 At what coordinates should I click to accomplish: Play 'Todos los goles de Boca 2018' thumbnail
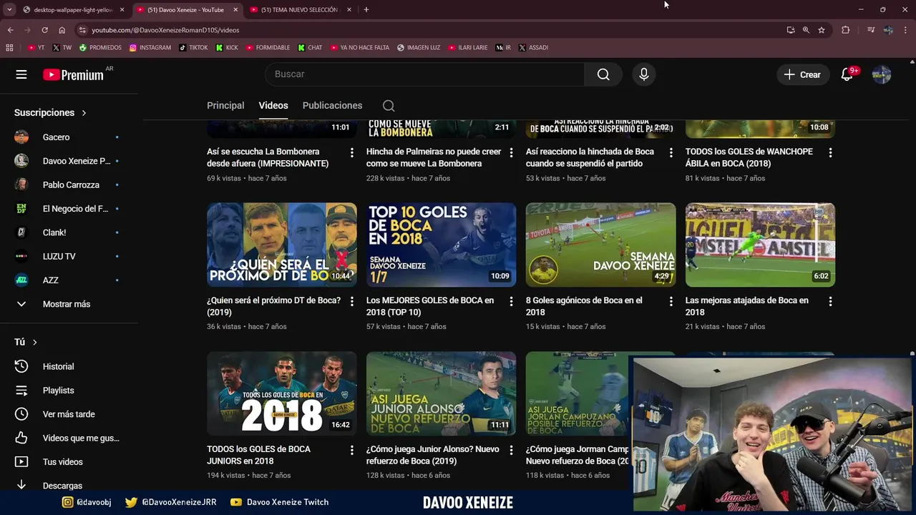point(282,393)
